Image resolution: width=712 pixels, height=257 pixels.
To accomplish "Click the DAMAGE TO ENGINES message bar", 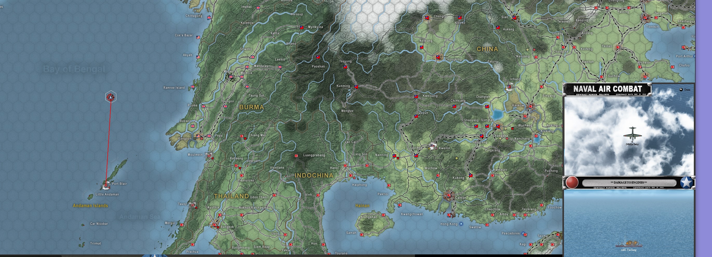I will point(629,183).
